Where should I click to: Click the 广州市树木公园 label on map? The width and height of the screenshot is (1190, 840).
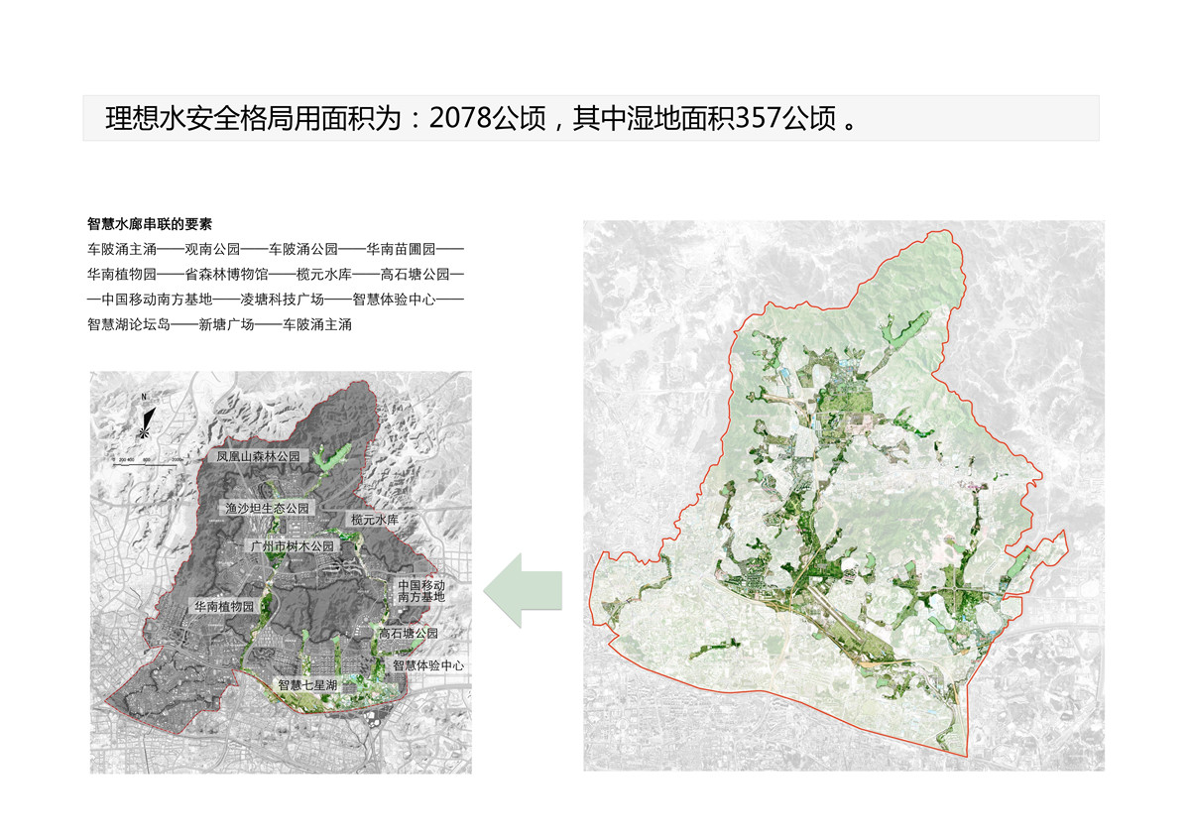coord(292,546)
